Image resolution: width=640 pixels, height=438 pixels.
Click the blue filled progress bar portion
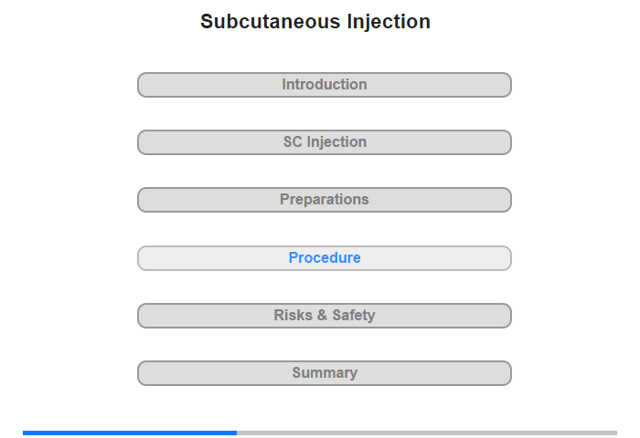pyautogui.click(x=130, y=433)
